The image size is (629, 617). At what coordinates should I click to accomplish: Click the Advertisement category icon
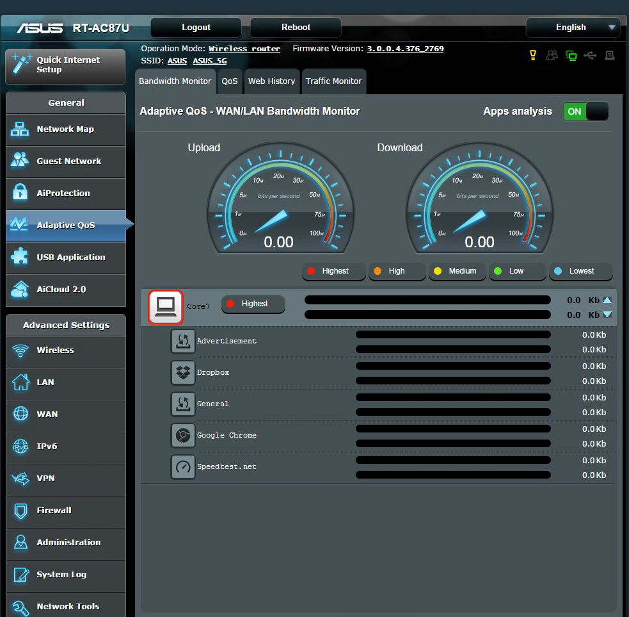[183, 341]
